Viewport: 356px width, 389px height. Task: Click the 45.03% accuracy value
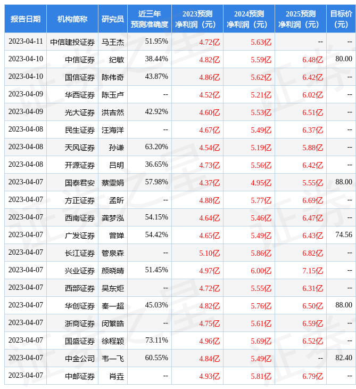(156, 305)
